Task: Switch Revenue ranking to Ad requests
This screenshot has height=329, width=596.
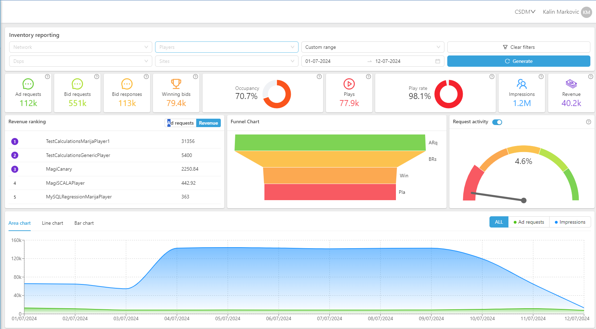Action: point(181,123)
